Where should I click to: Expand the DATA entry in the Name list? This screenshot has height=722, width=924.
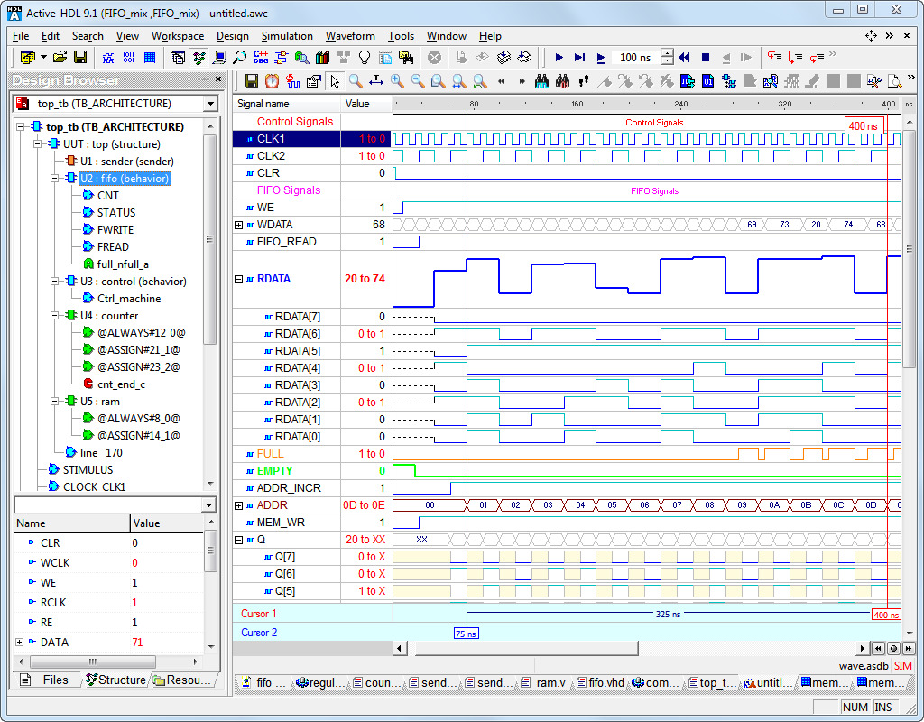click(x=20, y=643)
